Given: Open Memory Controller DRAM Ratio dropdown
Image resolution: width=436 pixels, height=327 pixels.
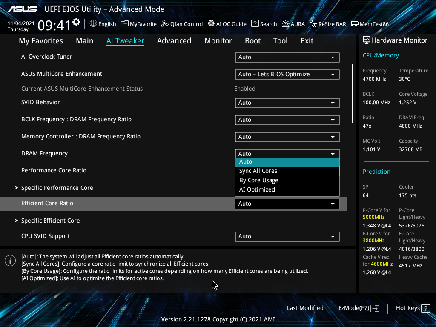Looking at the screenshot, I should click(x=287, y=137).
